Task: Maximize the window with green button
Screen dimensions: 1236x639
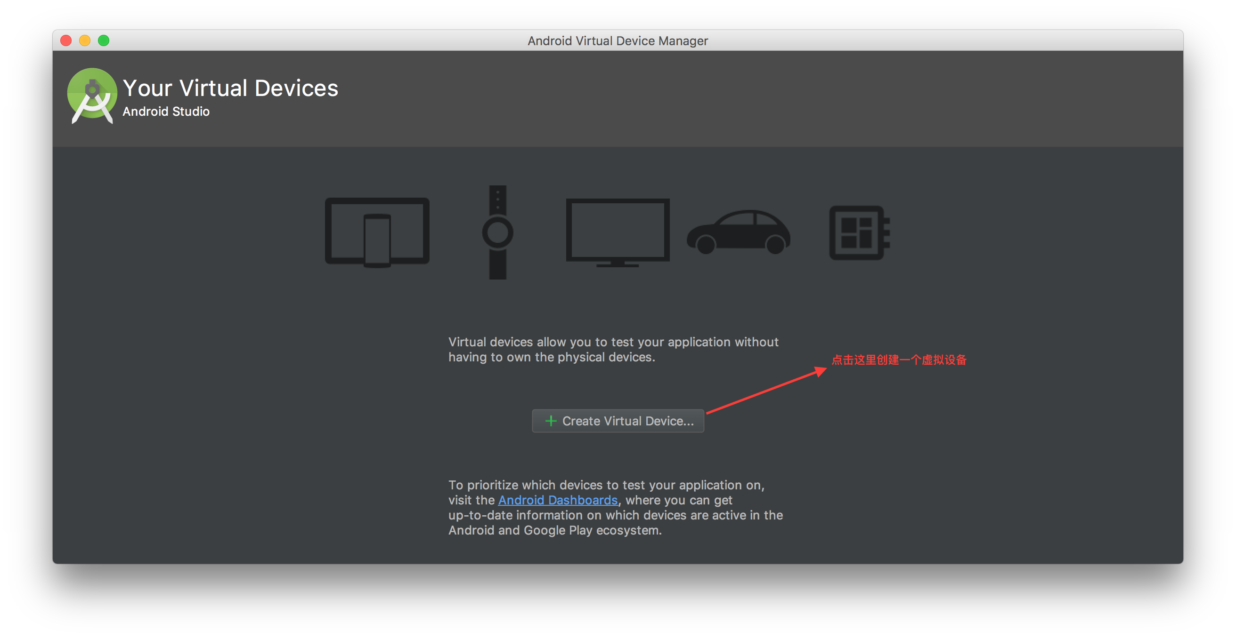Action: point(104,41)
